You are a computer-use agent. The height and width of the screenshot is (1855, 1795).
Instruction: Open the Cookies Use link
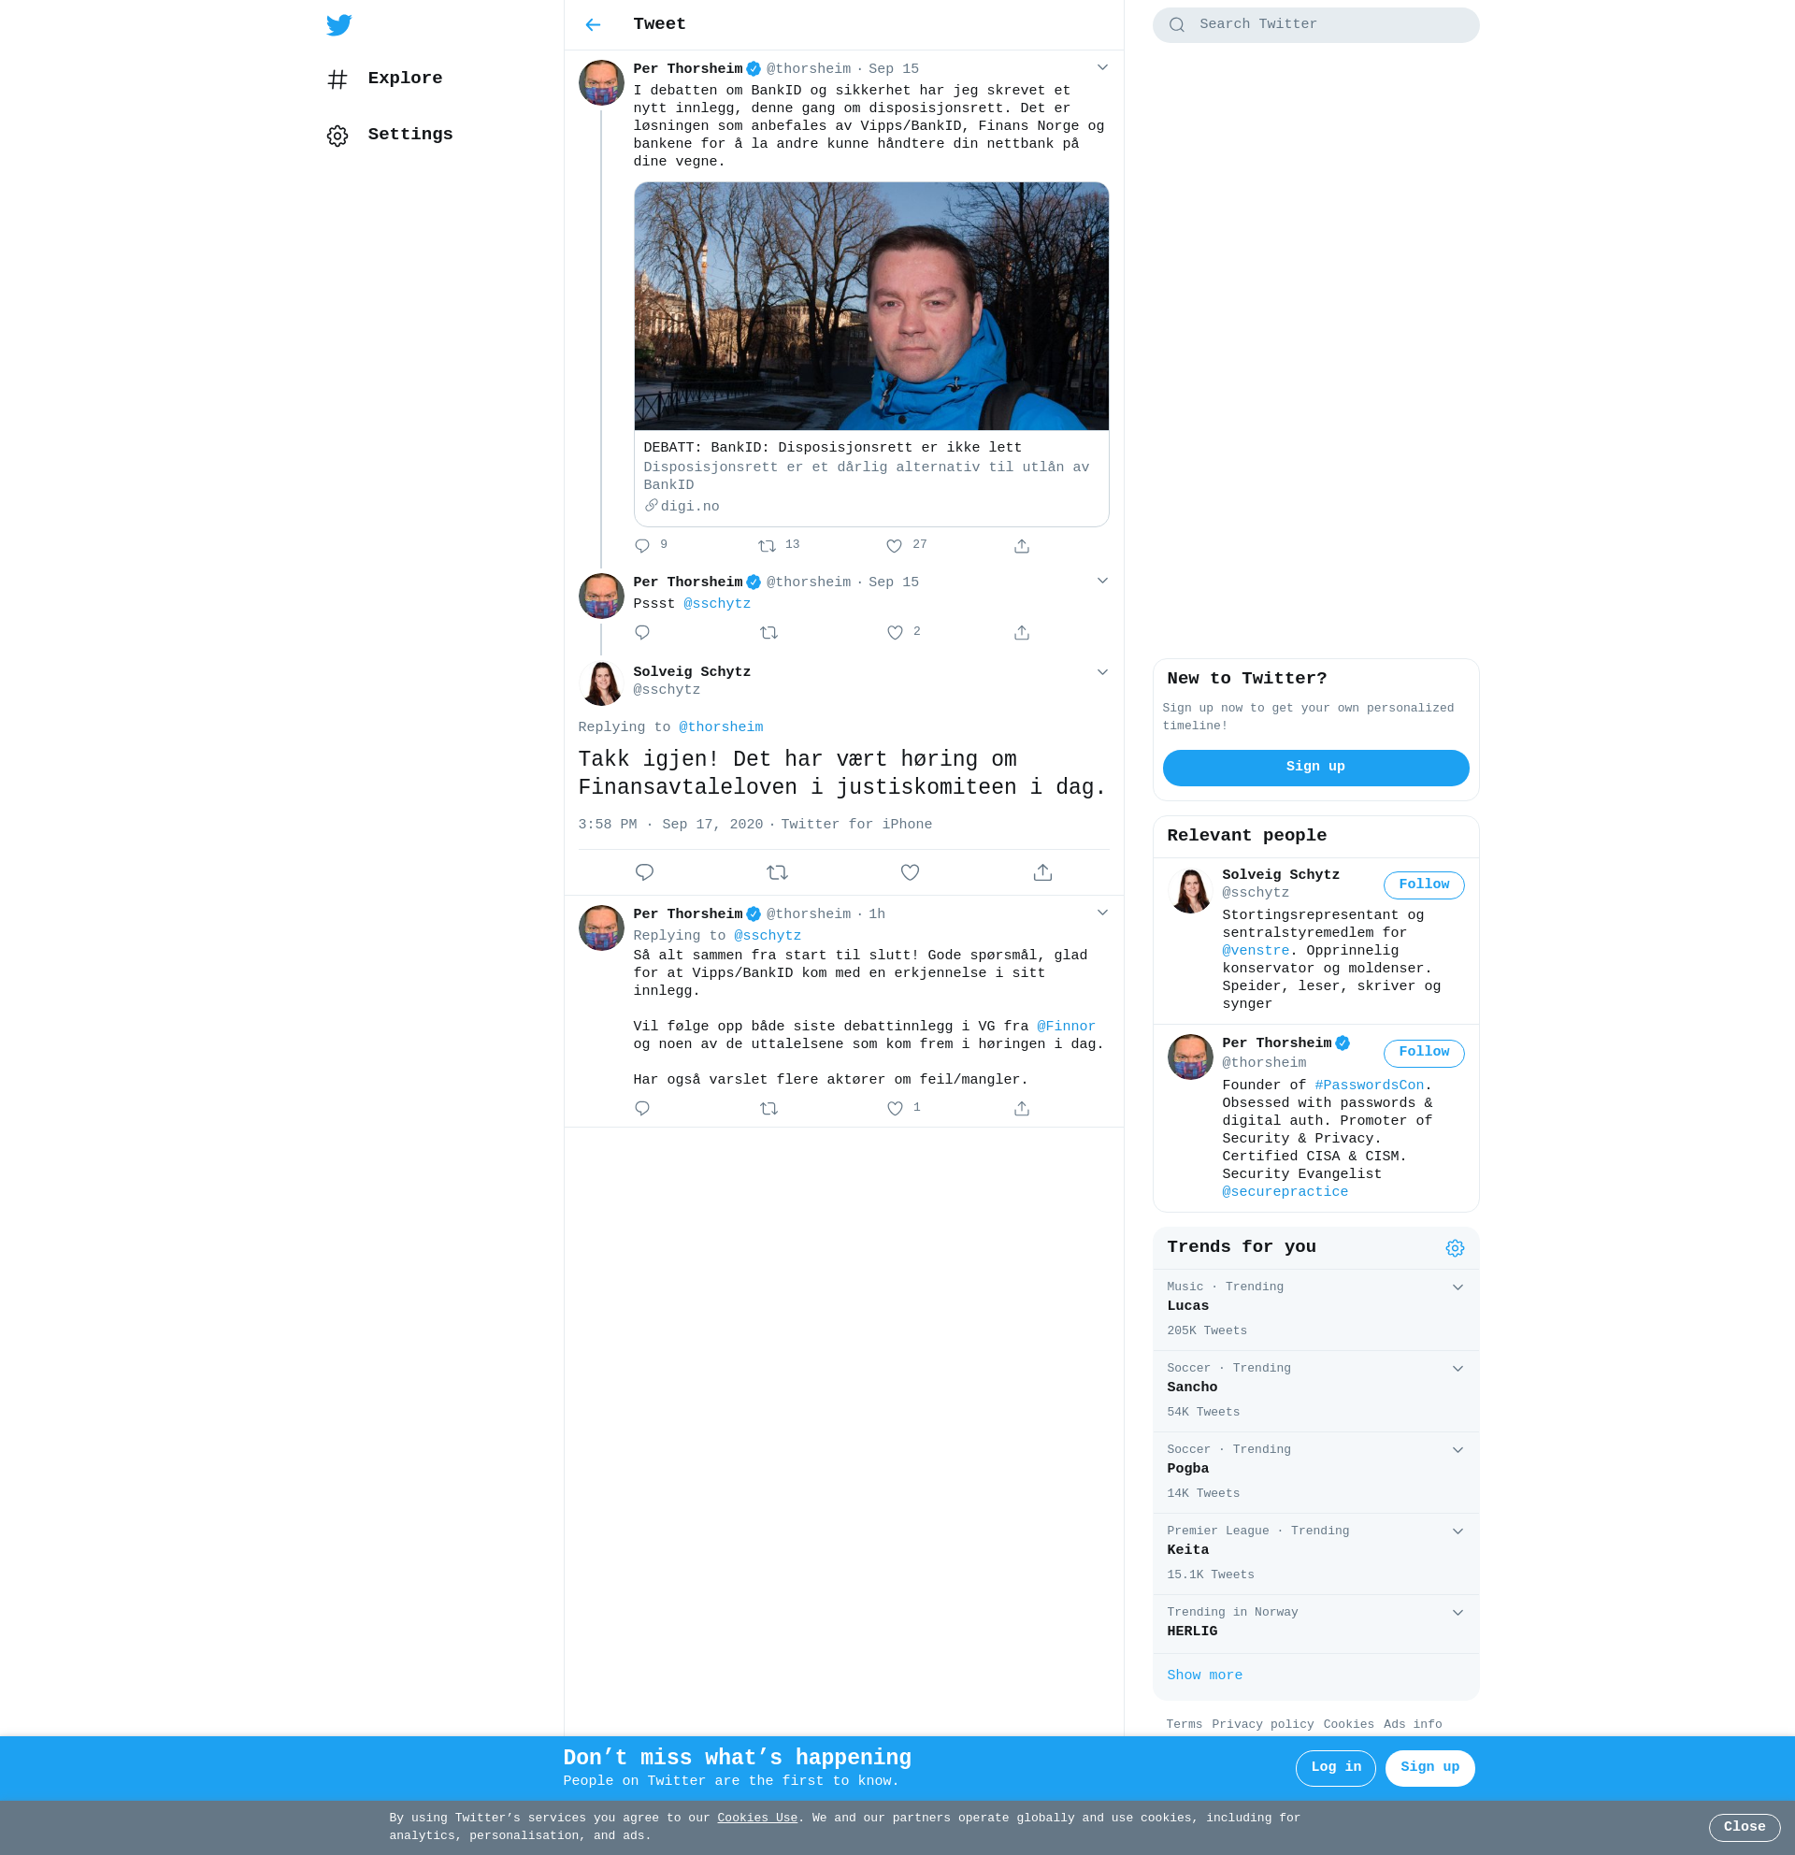757,1818
